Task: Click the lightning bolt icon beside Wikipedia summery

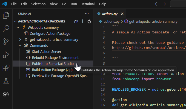Action: (x=24, y=27)
